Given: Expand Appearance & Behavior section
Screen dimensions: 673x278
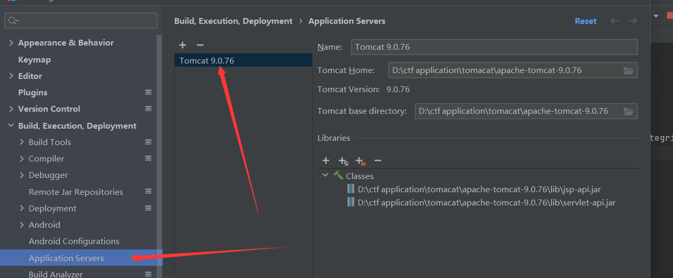Looking at the screenshot, I should coord(11,43).
